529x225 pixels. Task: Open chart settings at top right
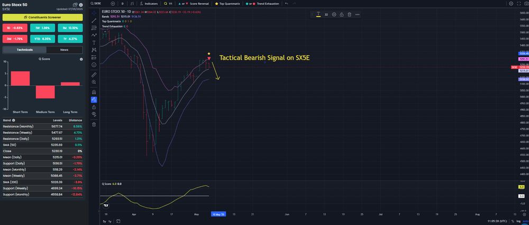pos(511,3)
